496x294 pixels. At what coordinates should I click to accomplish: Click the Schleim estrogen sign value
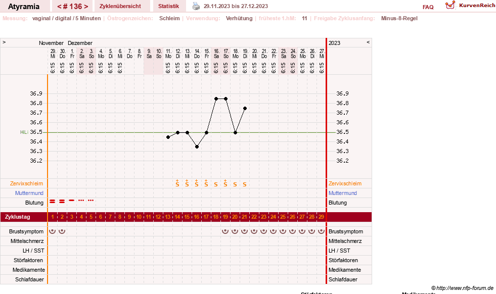coord(169,18)
